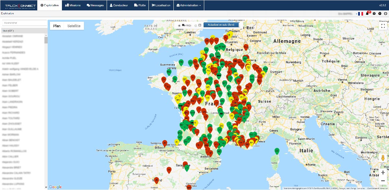The height and width of the screenshot is (190, 389).
Task: Click the Actualisation auto (5mn) button
Action: [221, 25]
